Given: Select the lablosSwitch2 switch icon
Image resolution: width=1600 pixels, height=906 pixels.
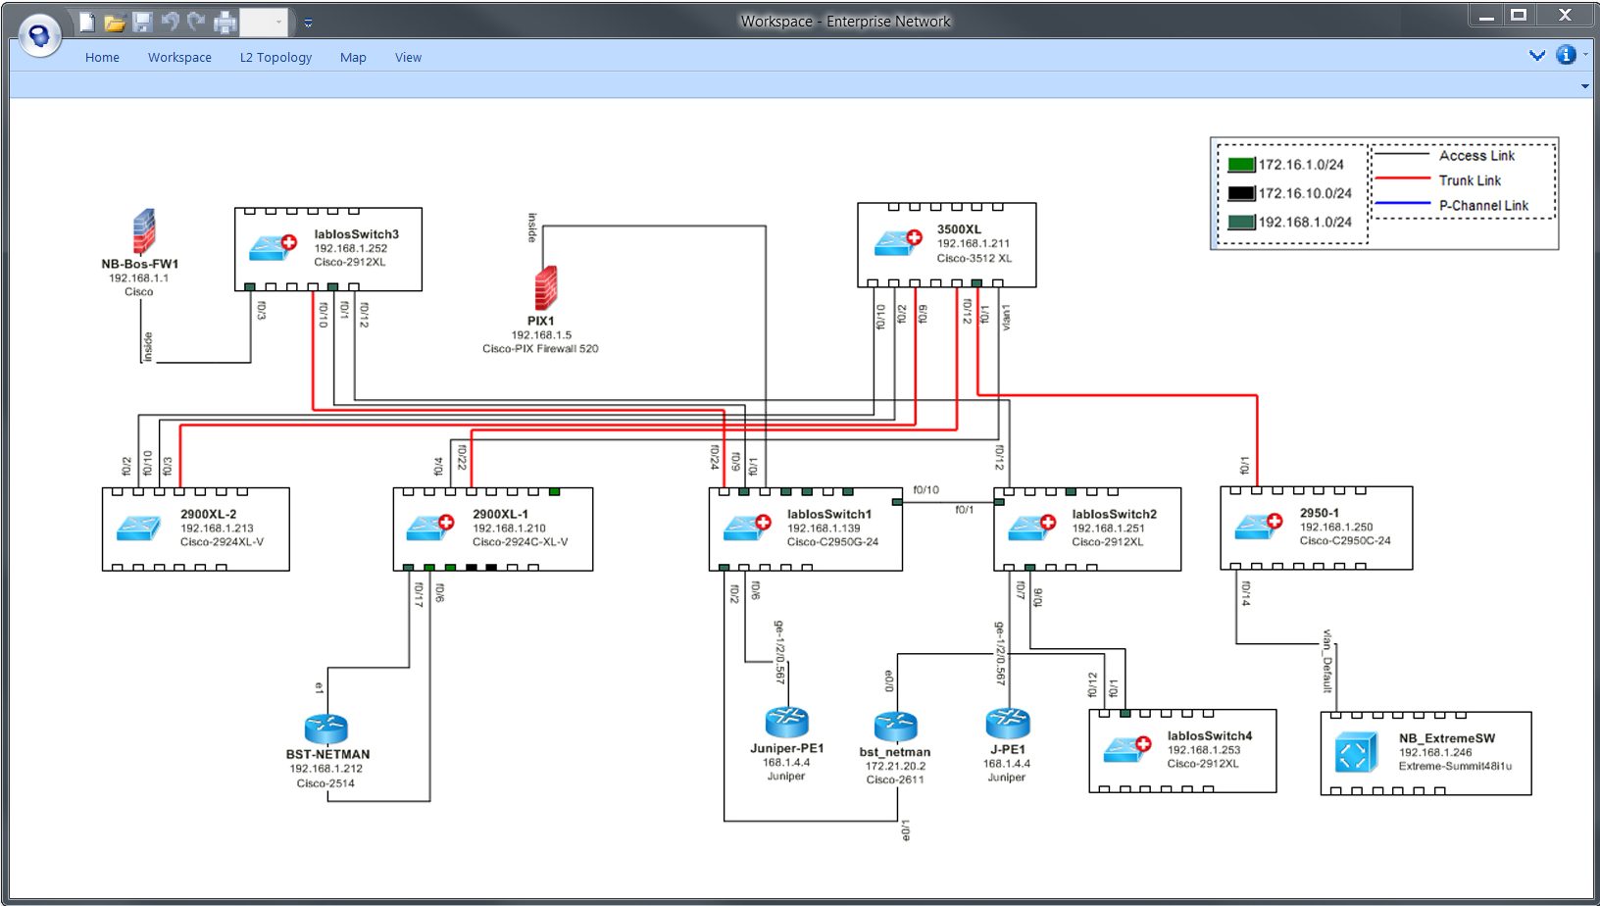Looking at the screenshot, I should click(1031, 528).
